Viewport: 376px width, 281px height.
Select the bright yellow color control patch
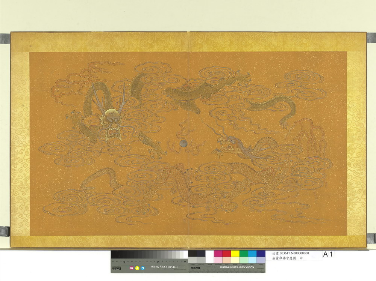(x=235, y=254)
